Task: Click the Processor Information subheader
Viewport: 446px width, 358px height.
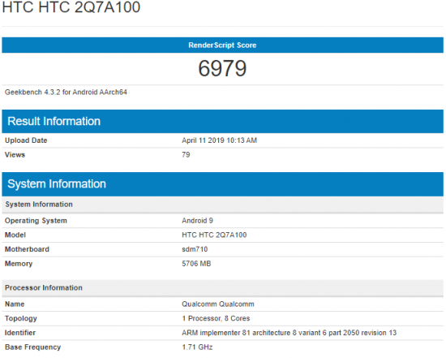Action: point(222,288)
